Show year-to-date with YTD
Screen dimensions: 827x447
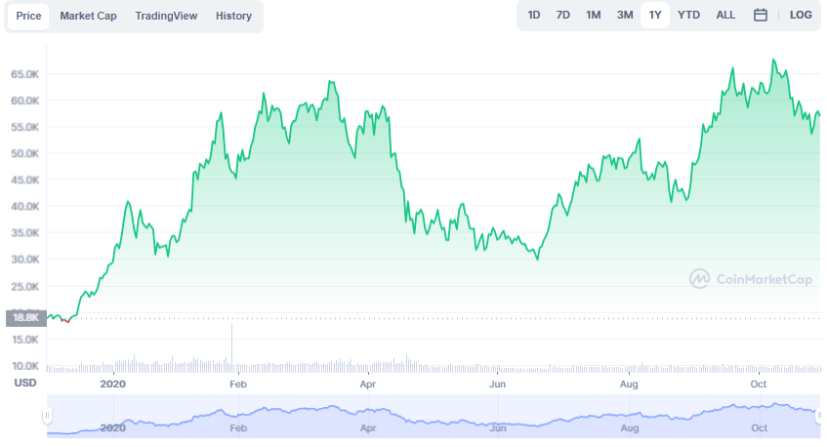click(688, 16)
